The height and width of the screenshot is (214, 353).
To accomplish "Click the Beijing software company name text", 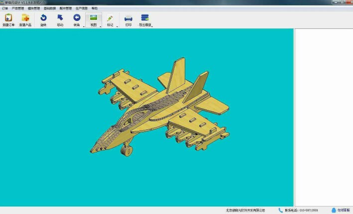I will click(x=245, y=210).
